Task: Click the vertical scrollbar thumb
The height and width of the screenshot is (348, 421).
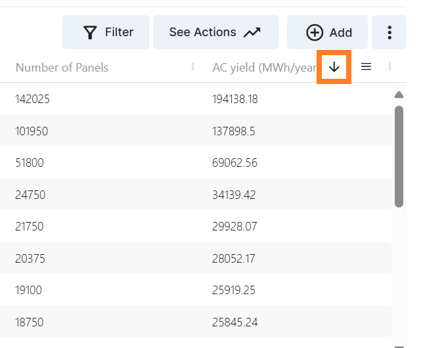Action: tap(399, 156)
